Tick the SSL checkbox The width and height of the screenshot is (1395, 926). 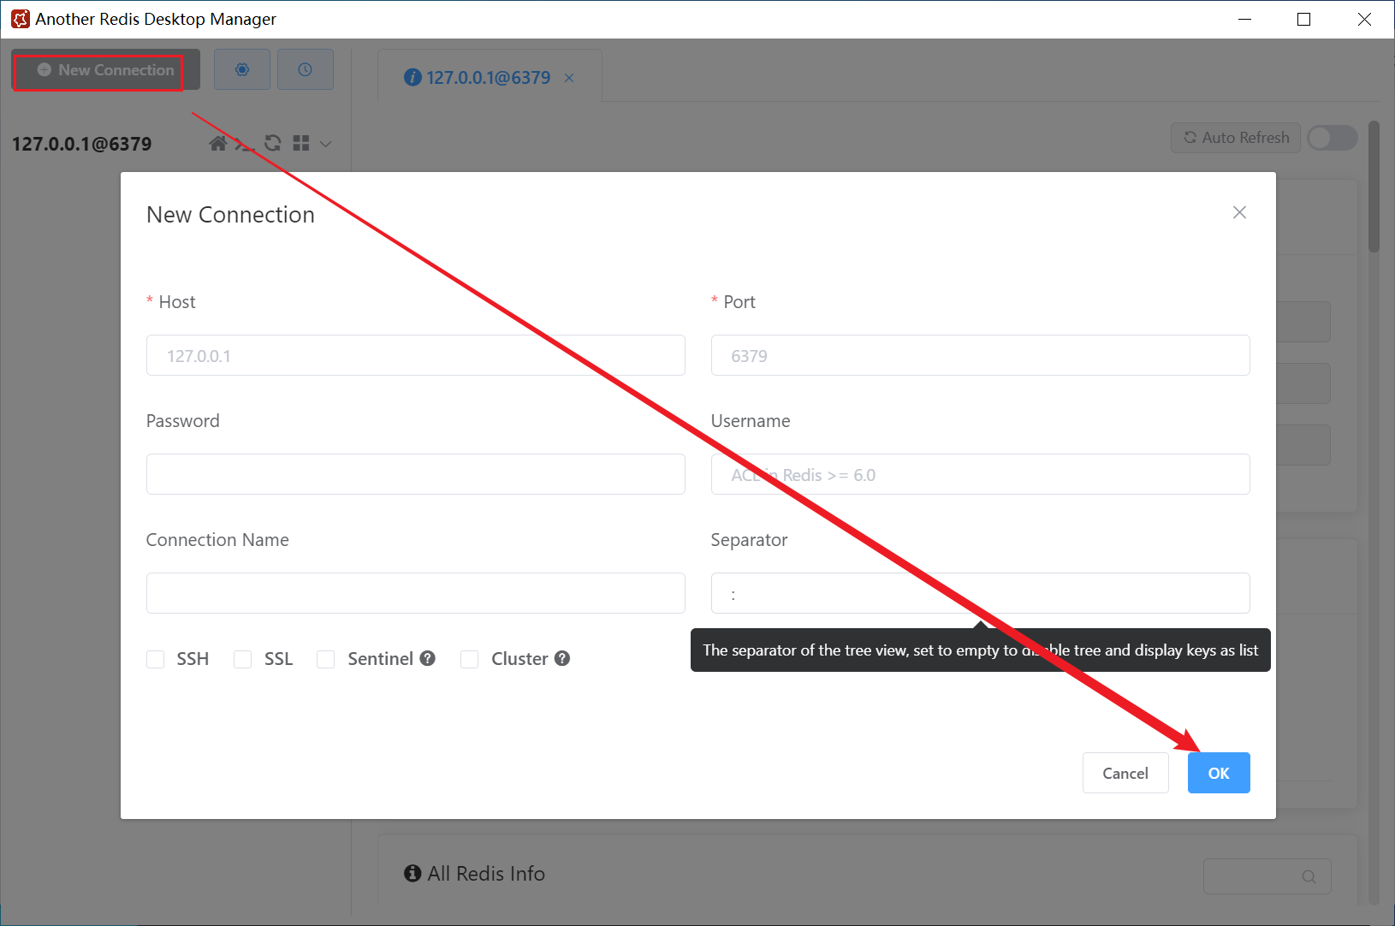[x=243, y=659]
